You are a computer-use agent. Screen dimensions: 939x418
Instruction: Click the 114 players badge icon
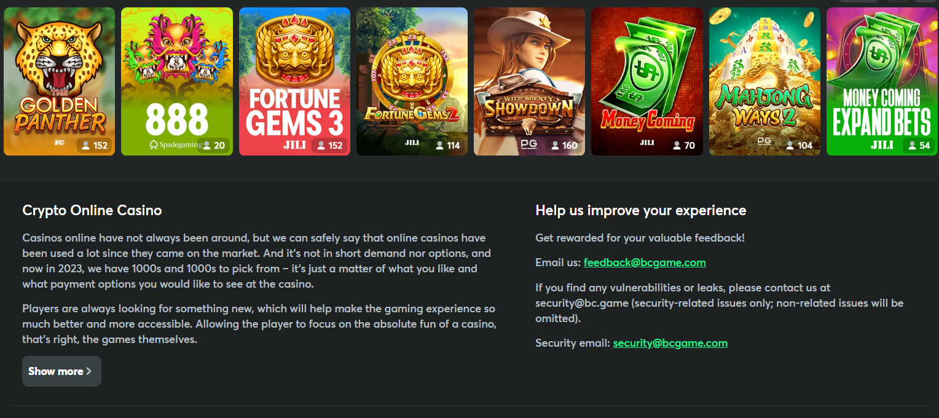439,146
